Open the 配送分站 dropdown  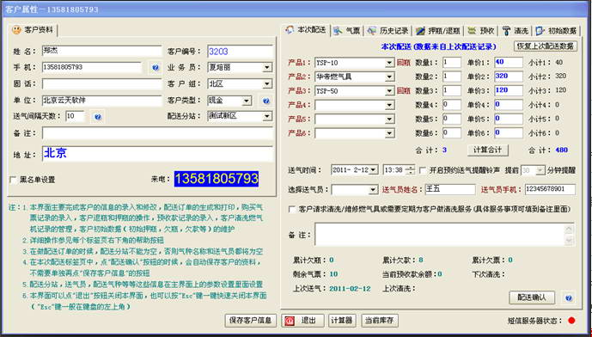(x=267, y=116)
